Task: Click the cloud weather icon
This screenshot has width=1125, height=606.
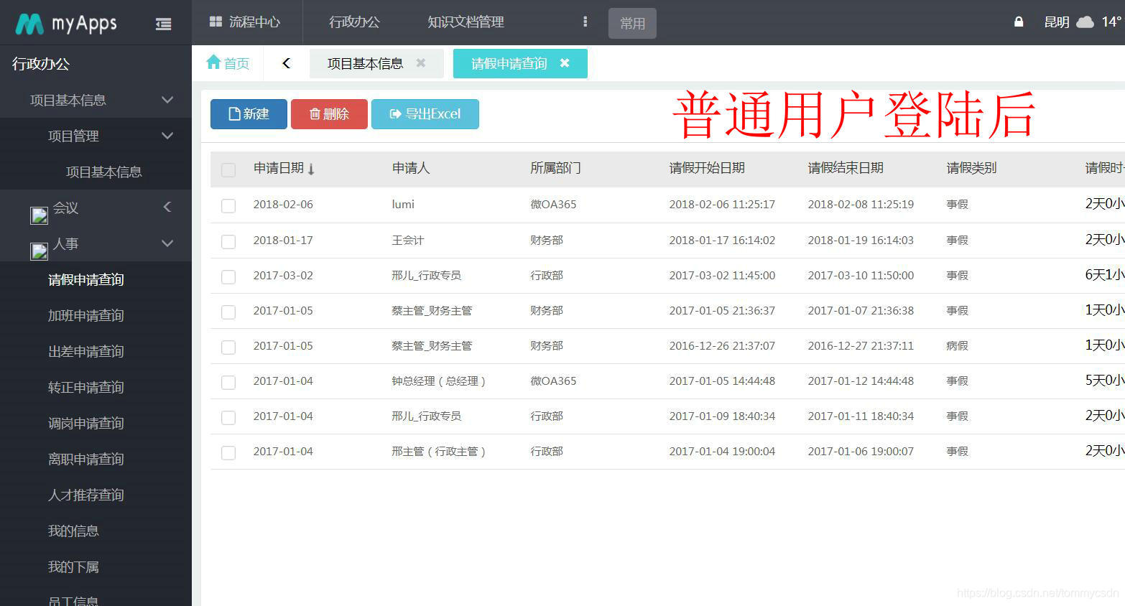Action: (1085, 22)
